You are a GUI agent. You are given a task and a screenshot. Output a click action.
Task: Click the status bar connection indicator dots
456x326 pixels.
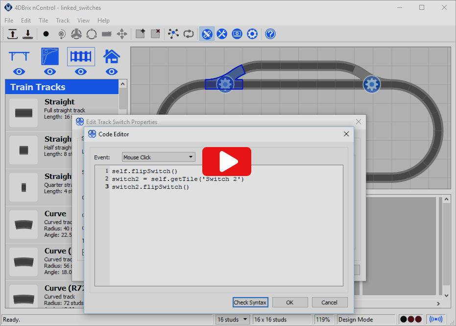click(x=411, y=319)
